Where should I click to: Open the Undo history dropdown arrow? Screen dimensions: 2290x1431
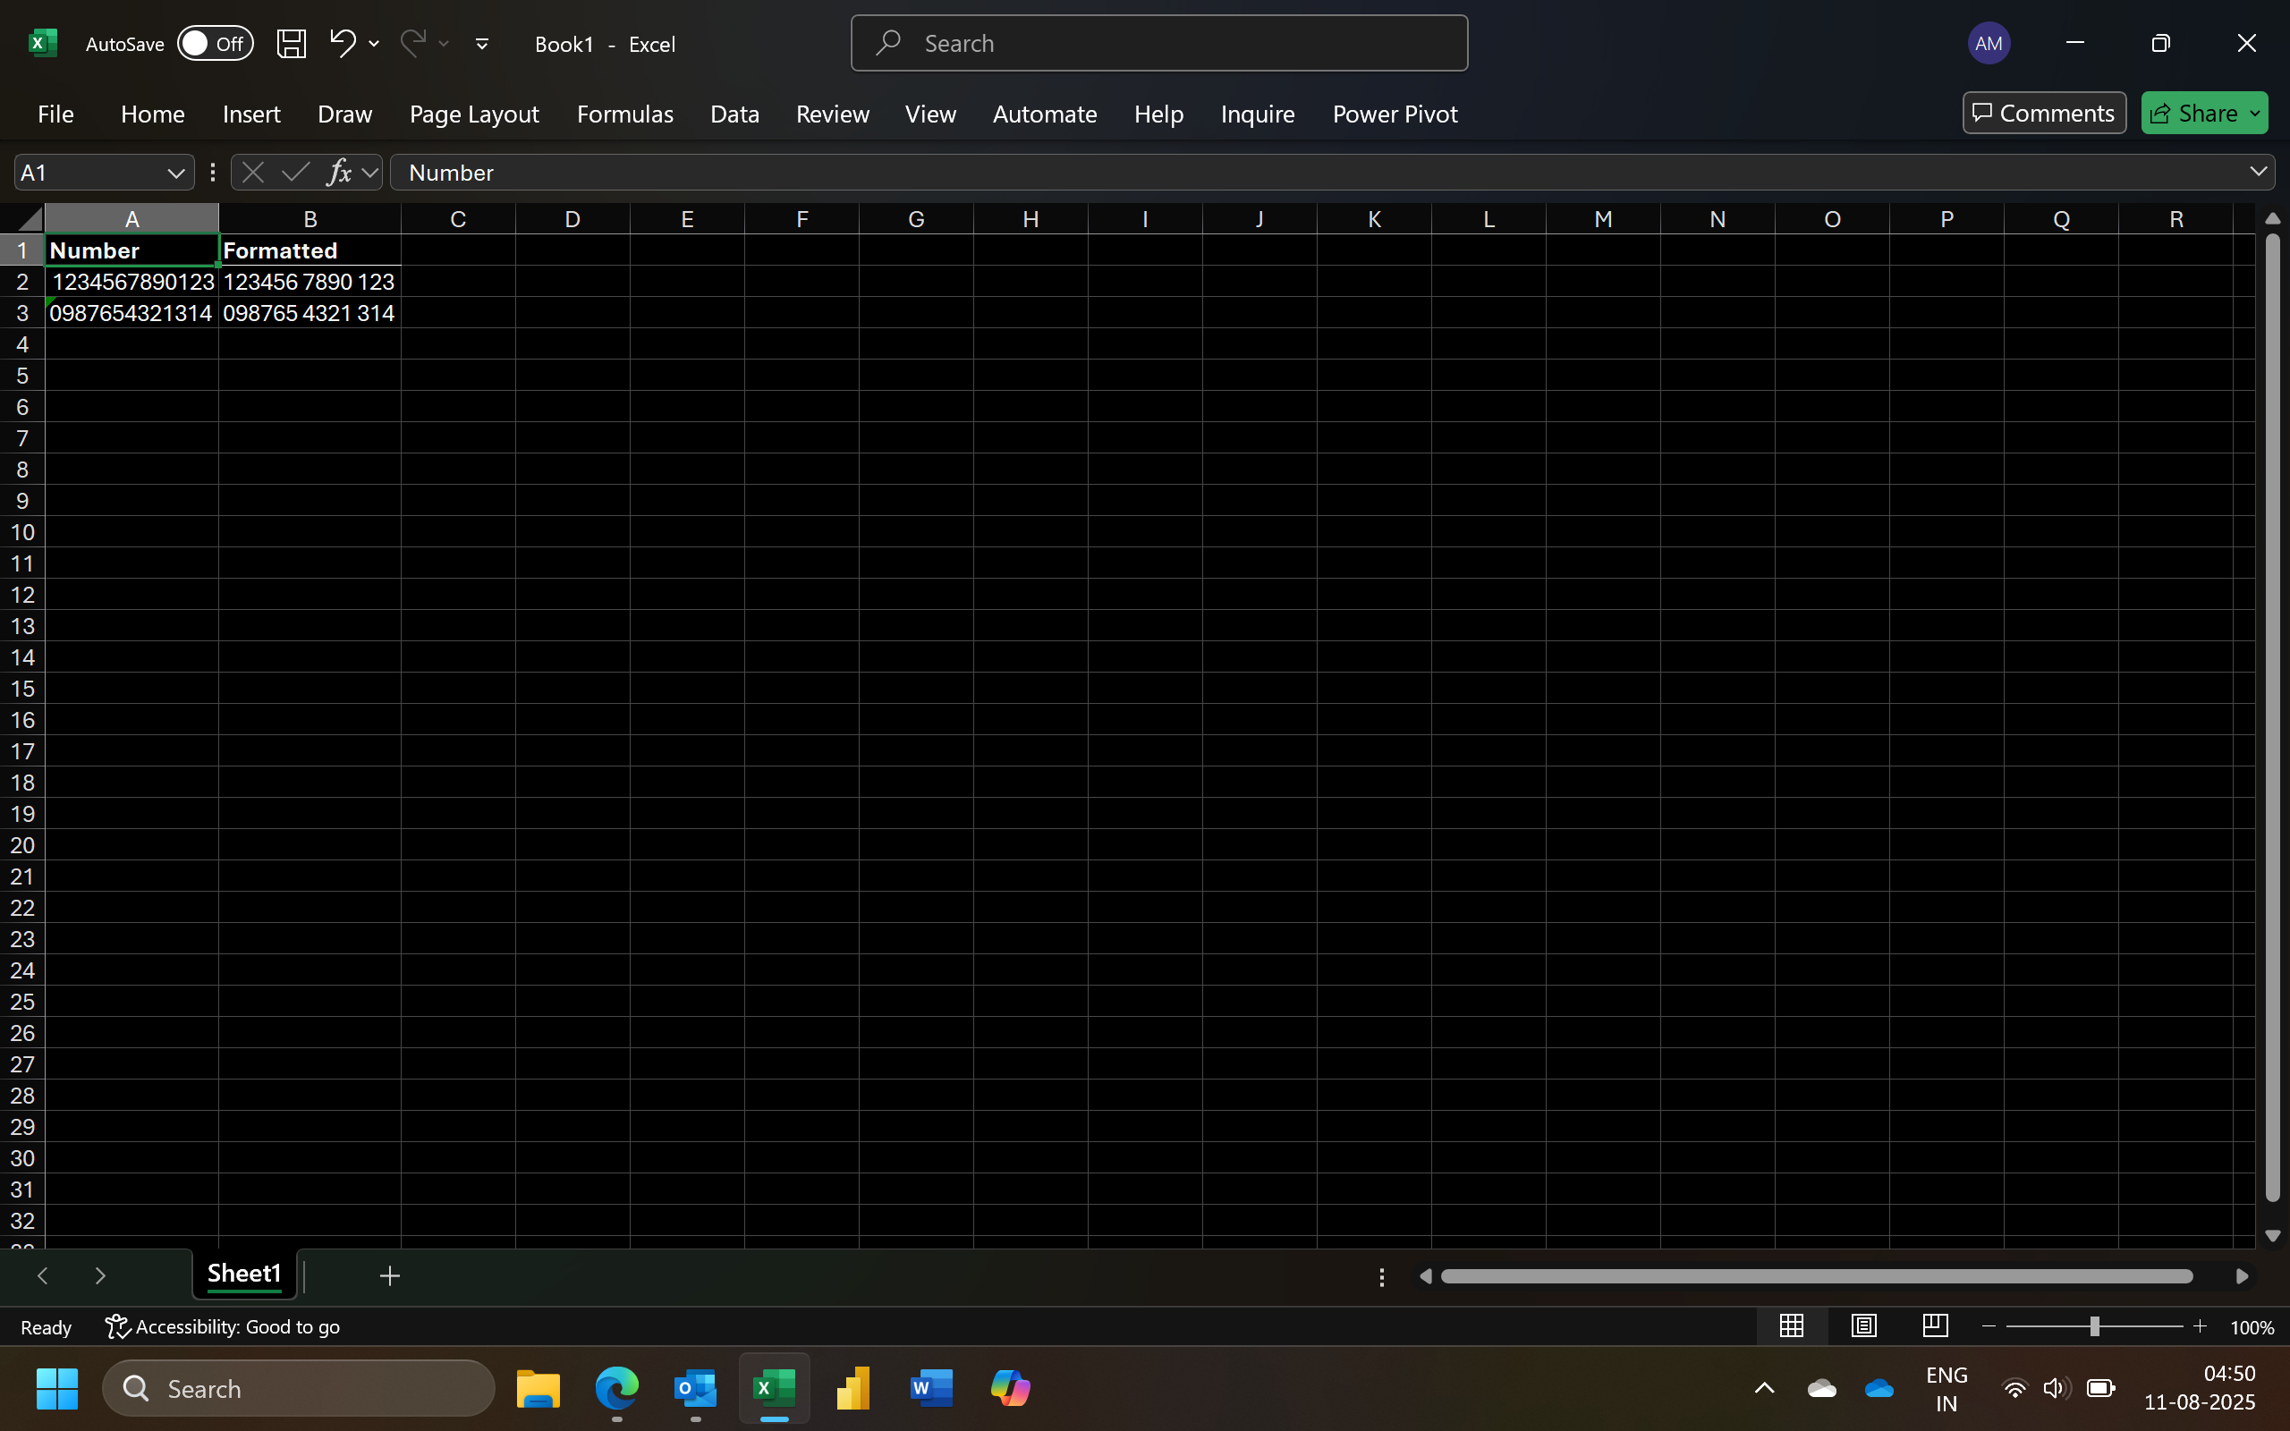[374, 44]
